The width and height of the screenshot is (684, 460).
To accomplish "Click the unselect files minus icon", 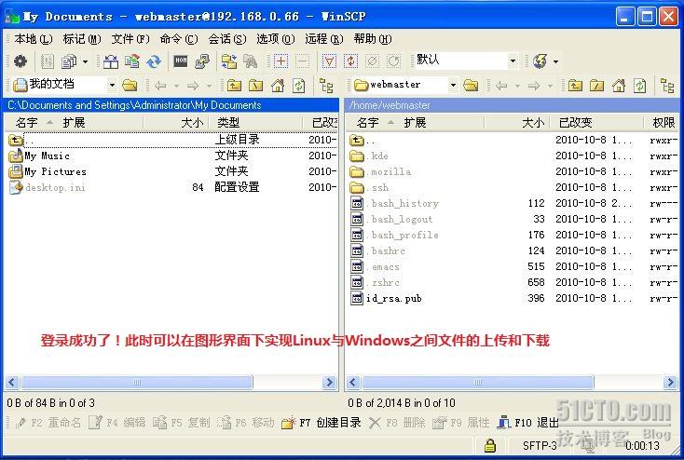I will 302,61.
